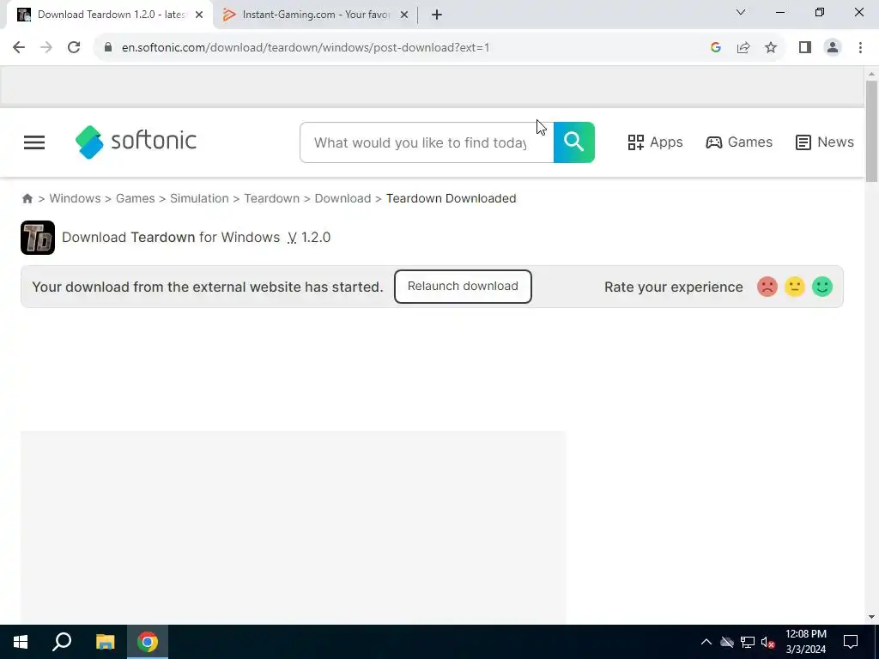Screen dimensions: 879x659
Task: Click Chrome icon in taskbar
Action: pos(148,642)
